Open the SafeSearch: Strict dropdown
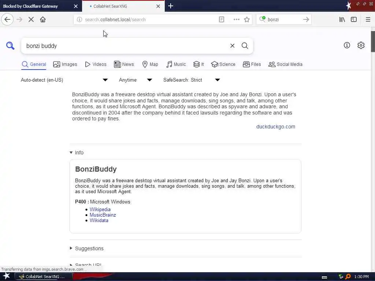The image size is (375, 281). coord(192,80)
